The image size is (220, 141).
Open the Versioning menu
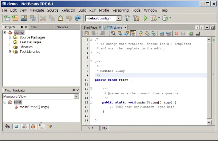coord(120,10)
